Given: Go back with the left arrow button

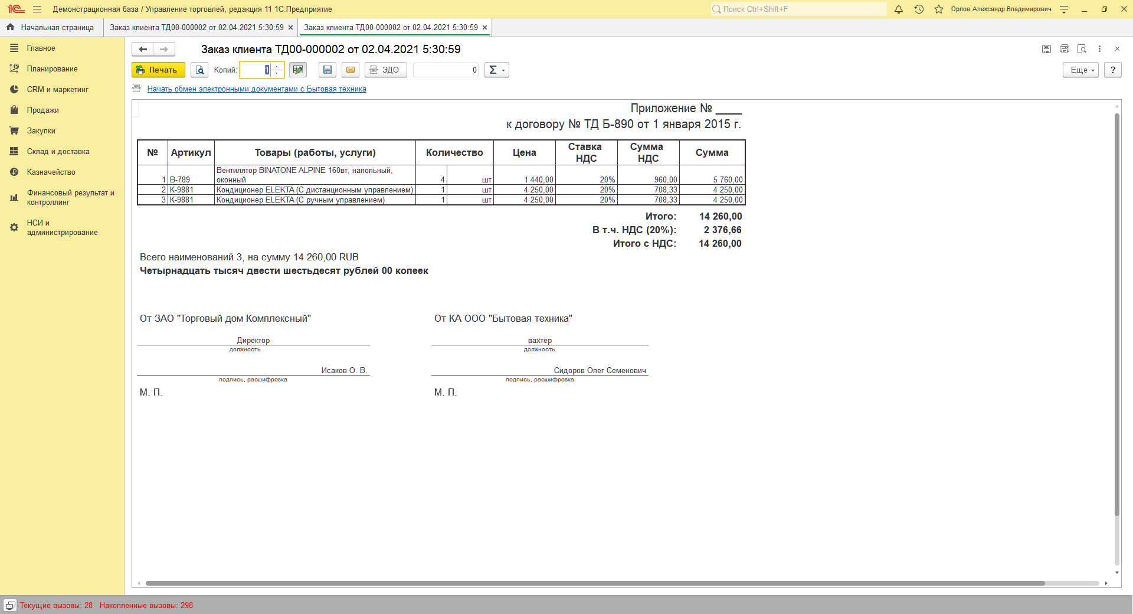Looking at the screenshot, I should [143, 49].
